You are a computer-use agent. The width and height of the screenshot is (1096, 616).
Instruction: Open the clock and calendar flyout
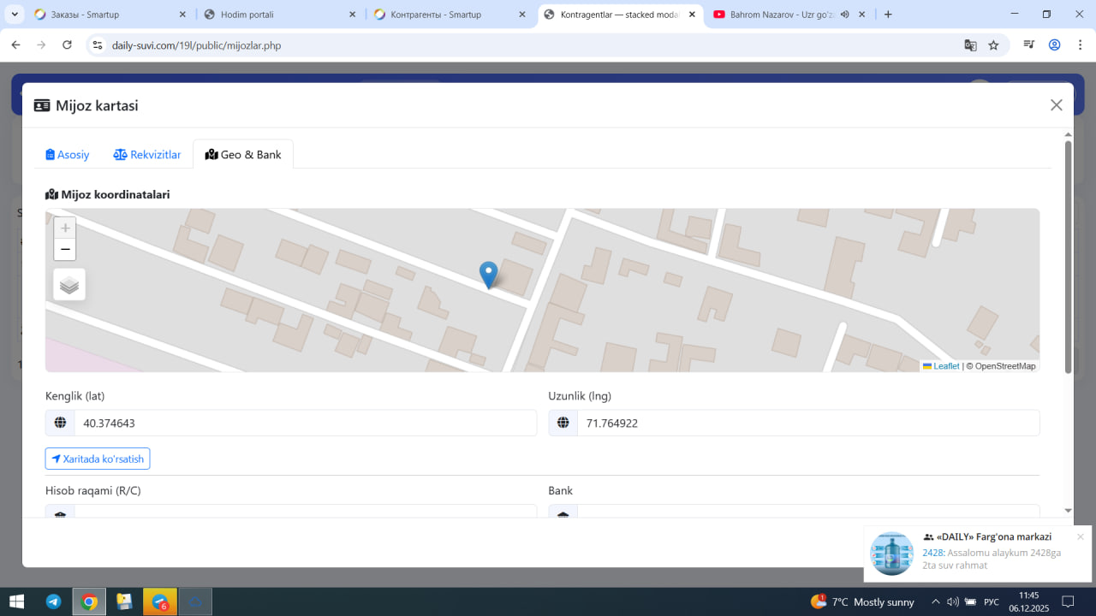pos(1028,601)
